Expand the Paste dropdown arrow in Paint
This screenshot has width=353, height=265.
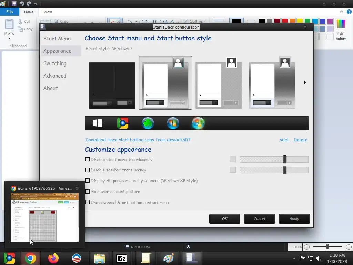pos(9,39)
